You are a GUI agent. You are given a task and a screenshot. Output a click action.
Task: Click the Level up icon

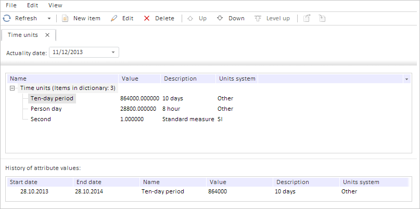258,18
